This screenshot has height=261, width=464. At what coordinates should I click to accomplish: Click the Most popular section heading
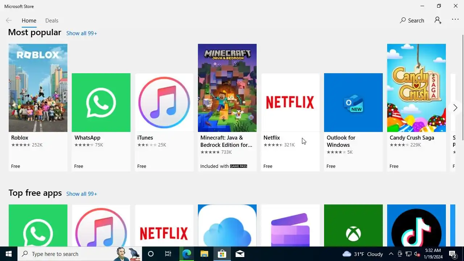[x=34, y=32]
